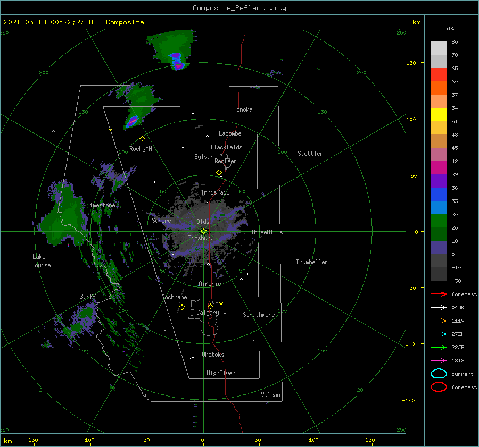
Task: Click the intense storm core at the top of the map
Action: [x=177, y=62]
